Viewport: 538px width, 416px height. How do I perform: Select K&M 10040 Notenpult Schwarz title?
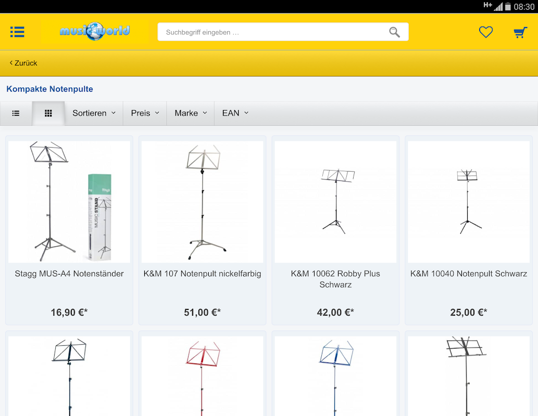point(468,274)
